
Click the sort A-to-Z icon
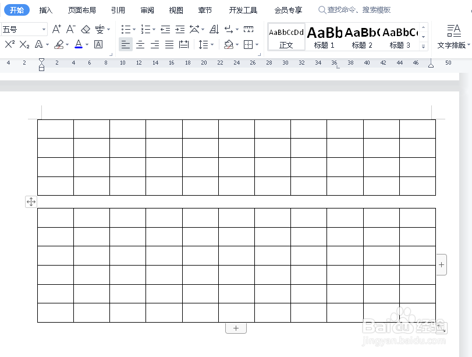[214, 29]
